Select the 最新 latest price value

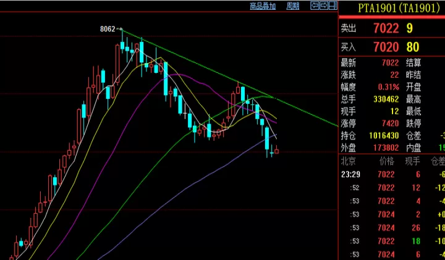click(x=391, y=62)
